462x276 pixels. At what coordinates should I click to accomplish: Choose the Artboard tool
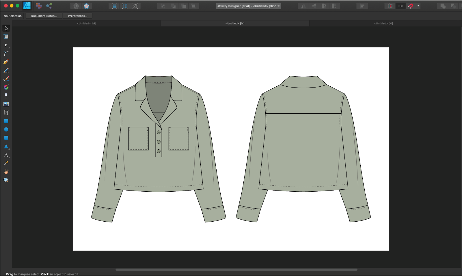coord(6,37)
